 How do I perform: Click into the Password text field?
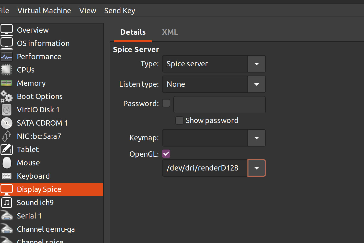click(x=219, y=105)
